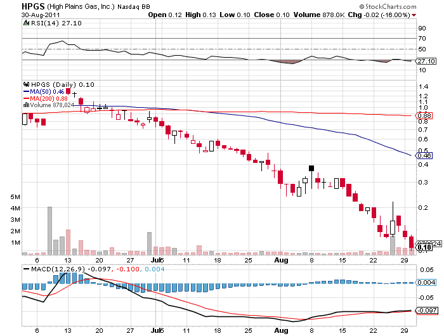Click the 0.3 price axis label

[x=423, y=182]
